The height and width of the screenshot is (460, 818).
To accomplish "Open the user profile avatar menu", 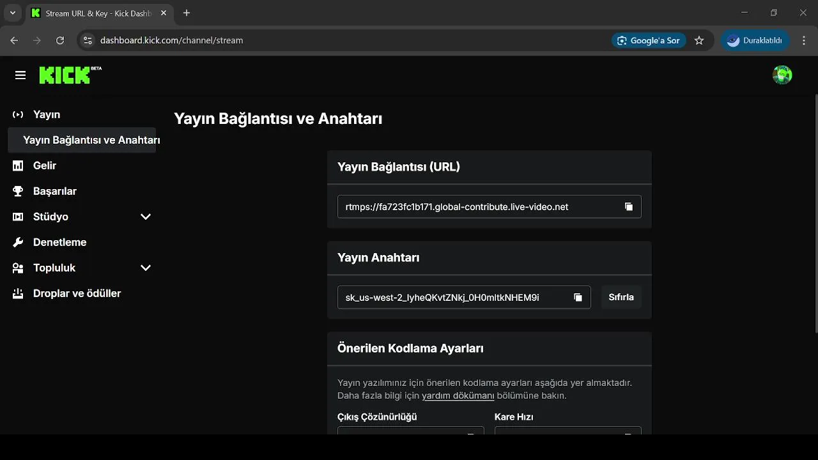I will [x=782, y=75].
